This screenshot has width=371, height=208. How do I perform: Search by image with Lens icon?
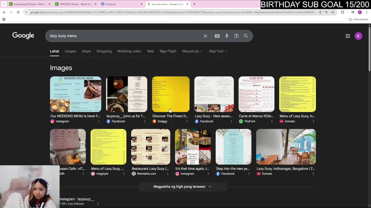(237, 36)
